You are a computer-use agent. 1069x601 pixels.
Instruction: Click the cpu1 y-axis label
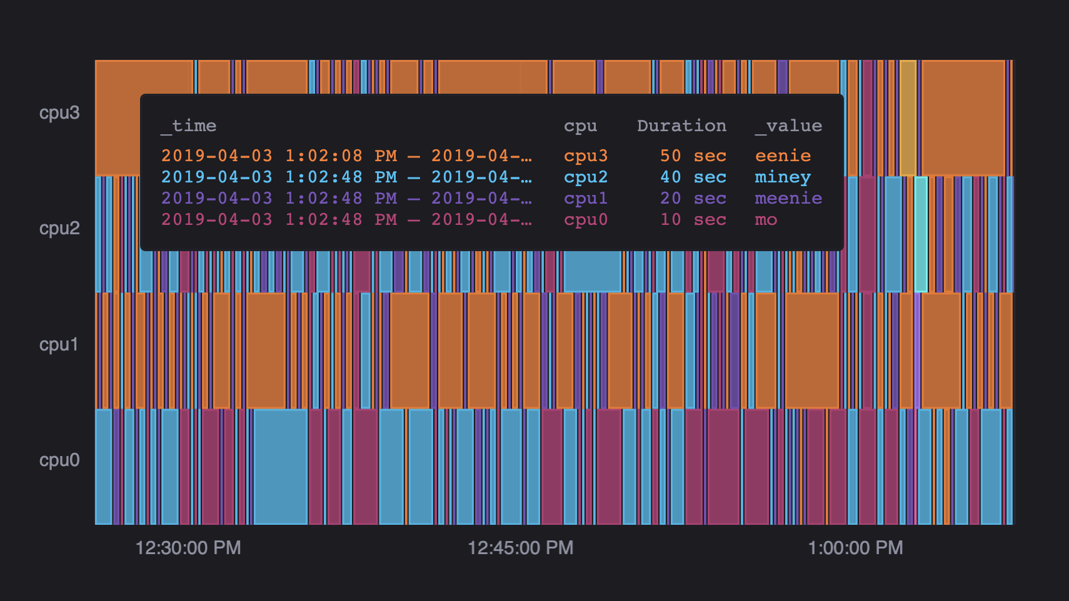click(x=59, y=345)
